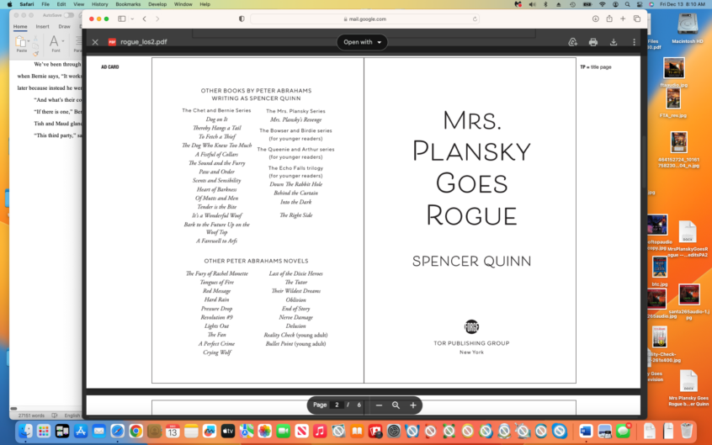Open the Window menu
Screen dimensions: 712x445
tap(183, 4)
